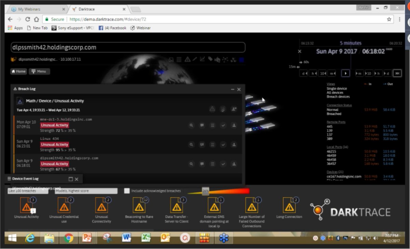410x249 pixels.
Task: Click the double chevron icon in Breach Log header
Action: pos(223,109)
